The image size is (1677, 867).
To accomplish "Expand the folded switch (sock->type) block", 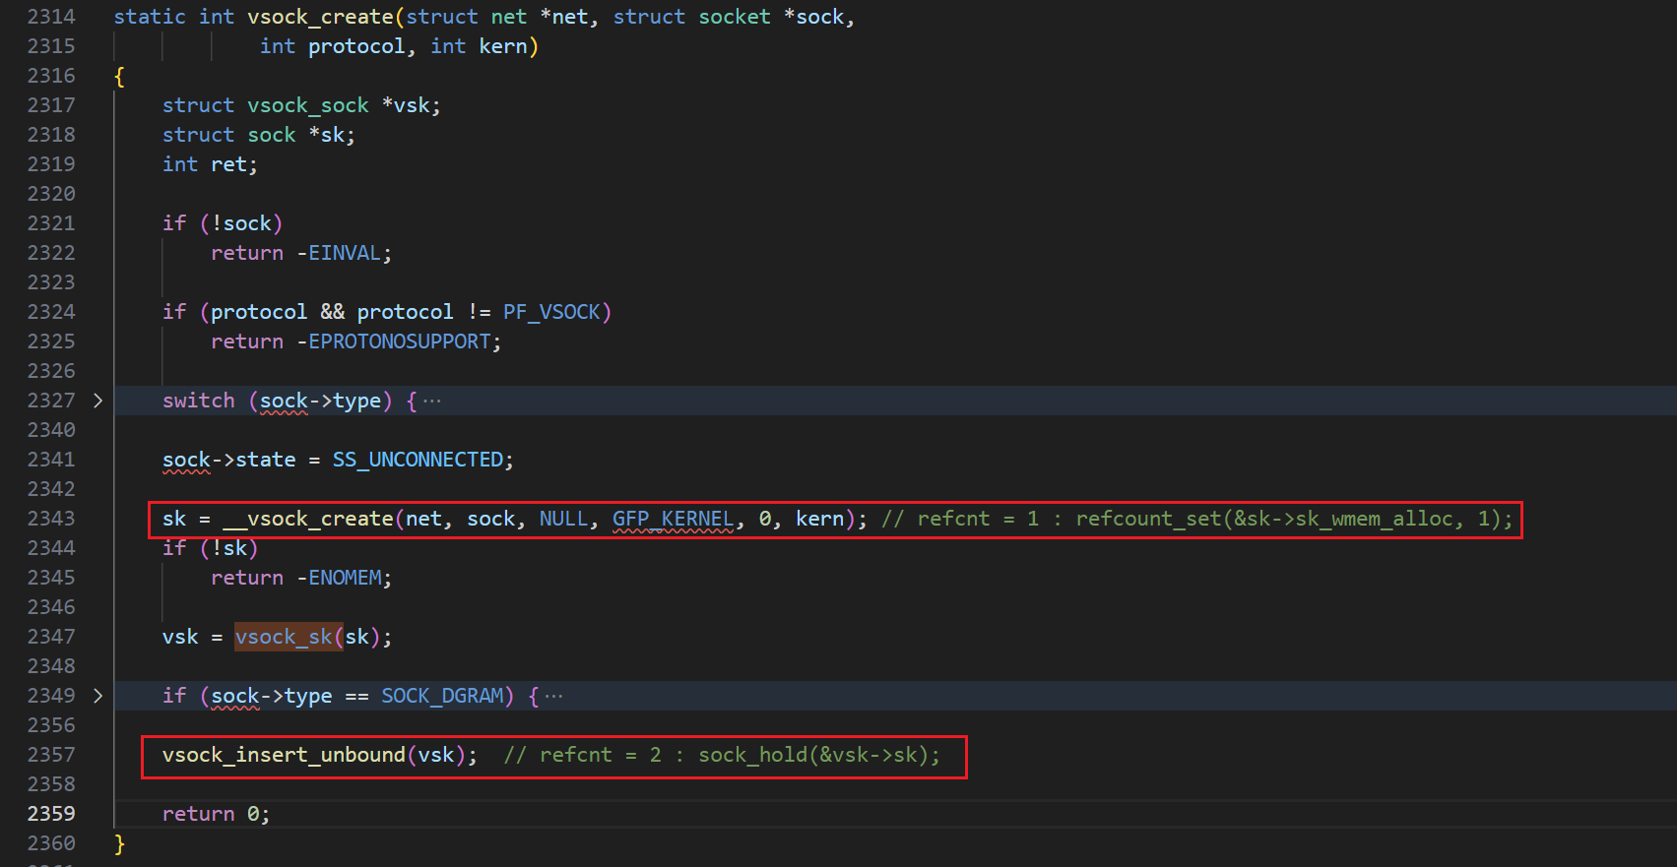I will (97, 401).
